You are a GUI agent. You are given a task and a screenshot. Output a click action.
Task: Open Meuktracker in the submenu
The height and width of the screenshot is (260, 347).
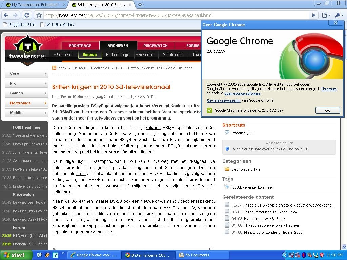point(172,55)
